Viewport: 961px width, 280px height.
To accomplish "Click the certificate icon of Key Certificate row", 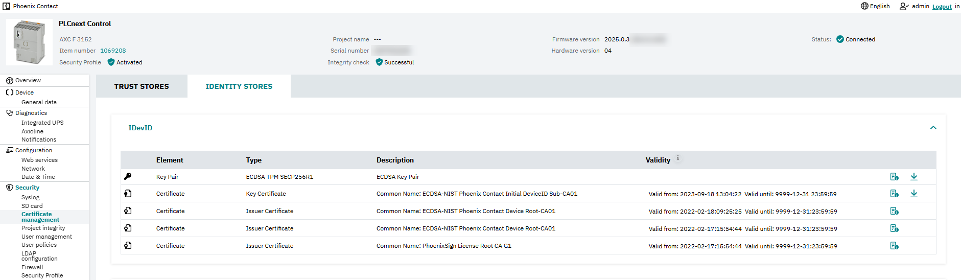I will point(128,194).
